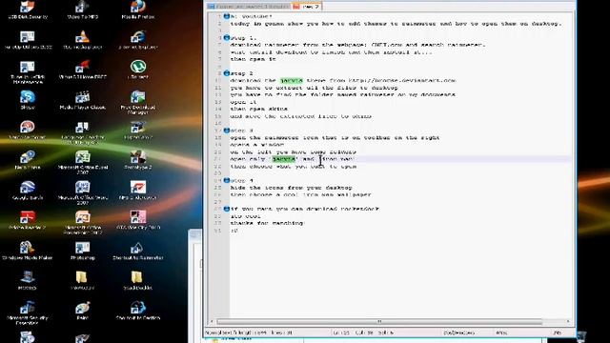
Task: Place cursor on 'then open it' line
Action: tap(254, 59)
